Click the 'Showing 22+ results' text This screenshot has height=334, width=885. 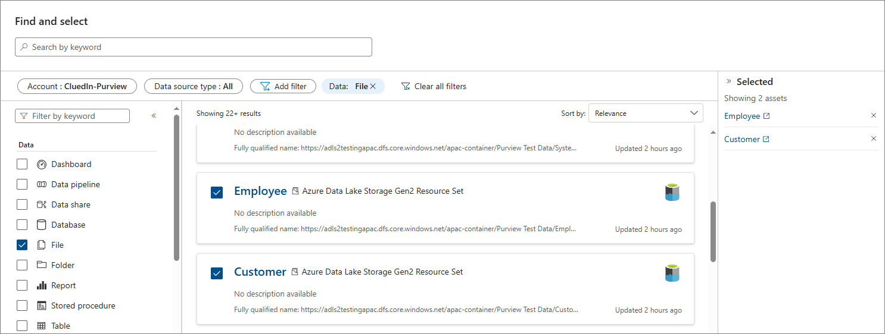[229, 113]
